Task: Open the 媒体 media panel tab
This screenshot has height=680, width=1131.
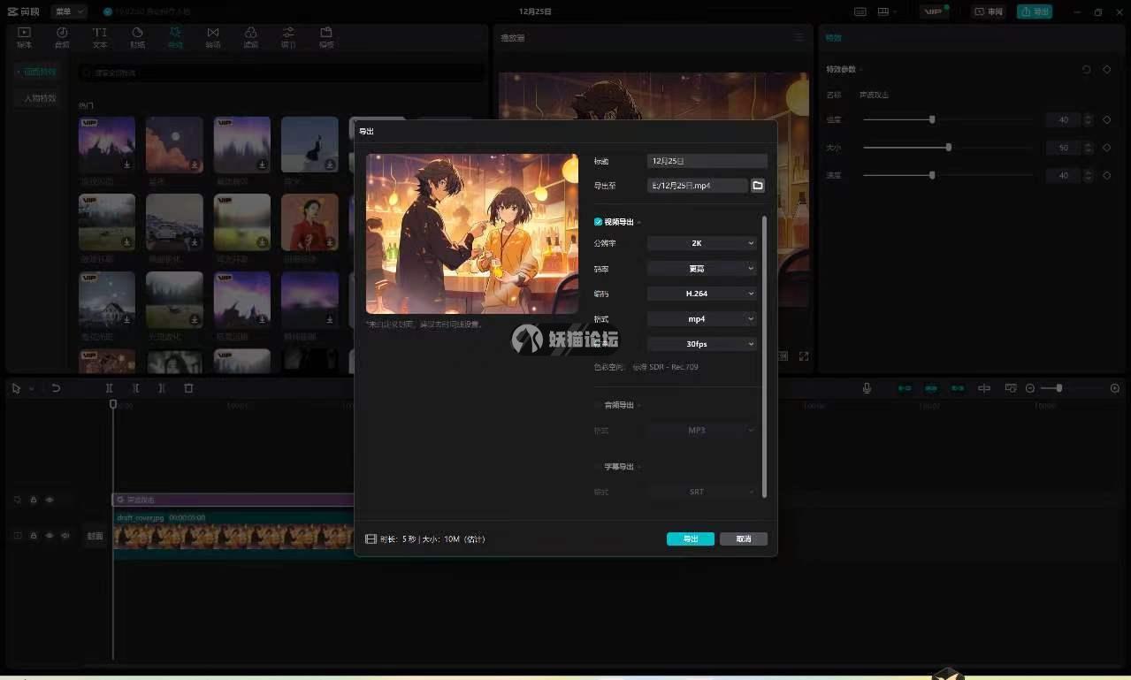Action: 24,37
